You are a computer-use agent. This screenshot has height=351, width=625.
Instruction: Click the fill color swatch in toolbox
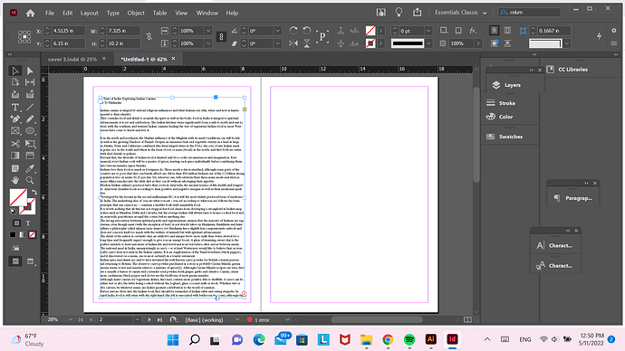coord(18,197)
